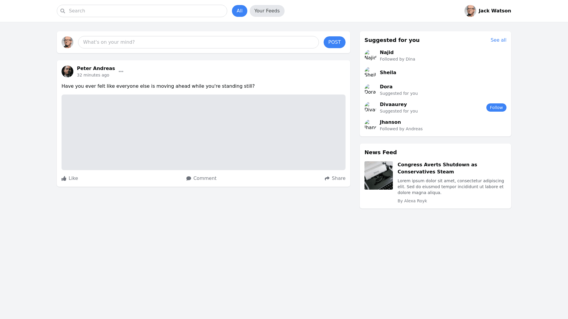Click the post's gray image placeholder
Image resolution: width=568 pixels, height=319 pixels.
tap(203, 132)
